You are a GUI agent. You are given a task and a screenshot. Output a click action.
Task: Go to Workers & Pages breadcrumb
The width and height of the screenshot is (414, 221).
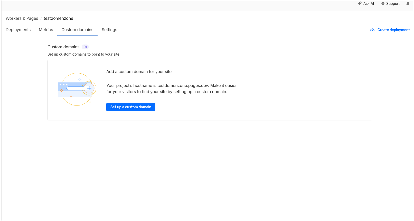[22, 18]
